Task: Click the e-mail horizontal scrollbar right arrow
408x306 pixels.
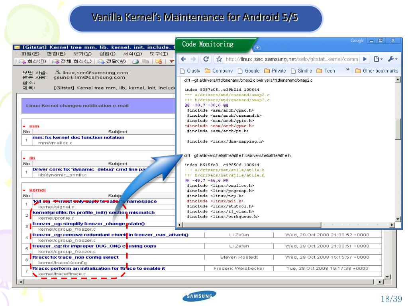Action: 380,282
